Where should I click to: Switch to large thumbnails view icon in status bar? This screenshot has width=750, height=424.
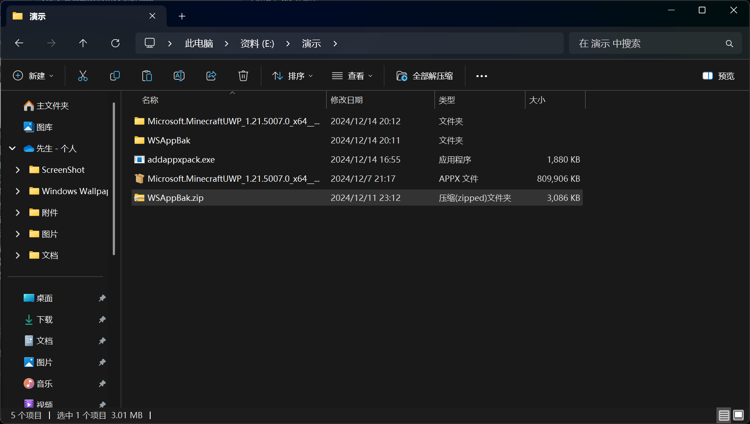(738, 416)
